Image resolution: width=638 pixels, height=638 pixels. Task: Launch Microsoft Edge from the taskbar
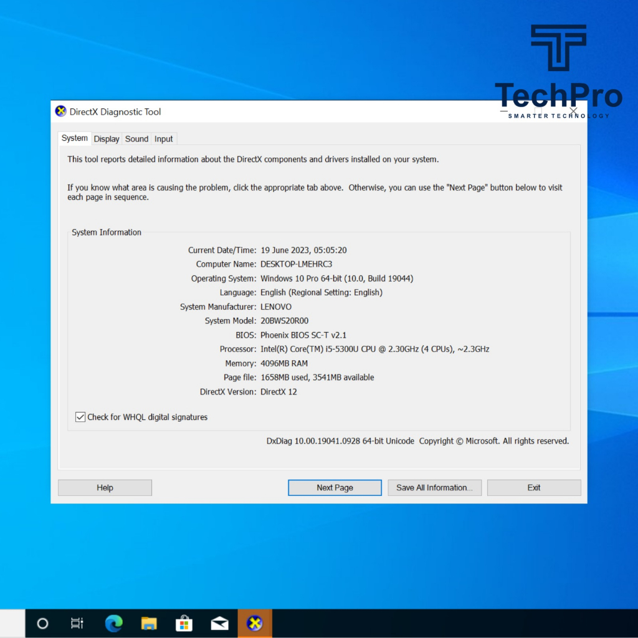113,623
